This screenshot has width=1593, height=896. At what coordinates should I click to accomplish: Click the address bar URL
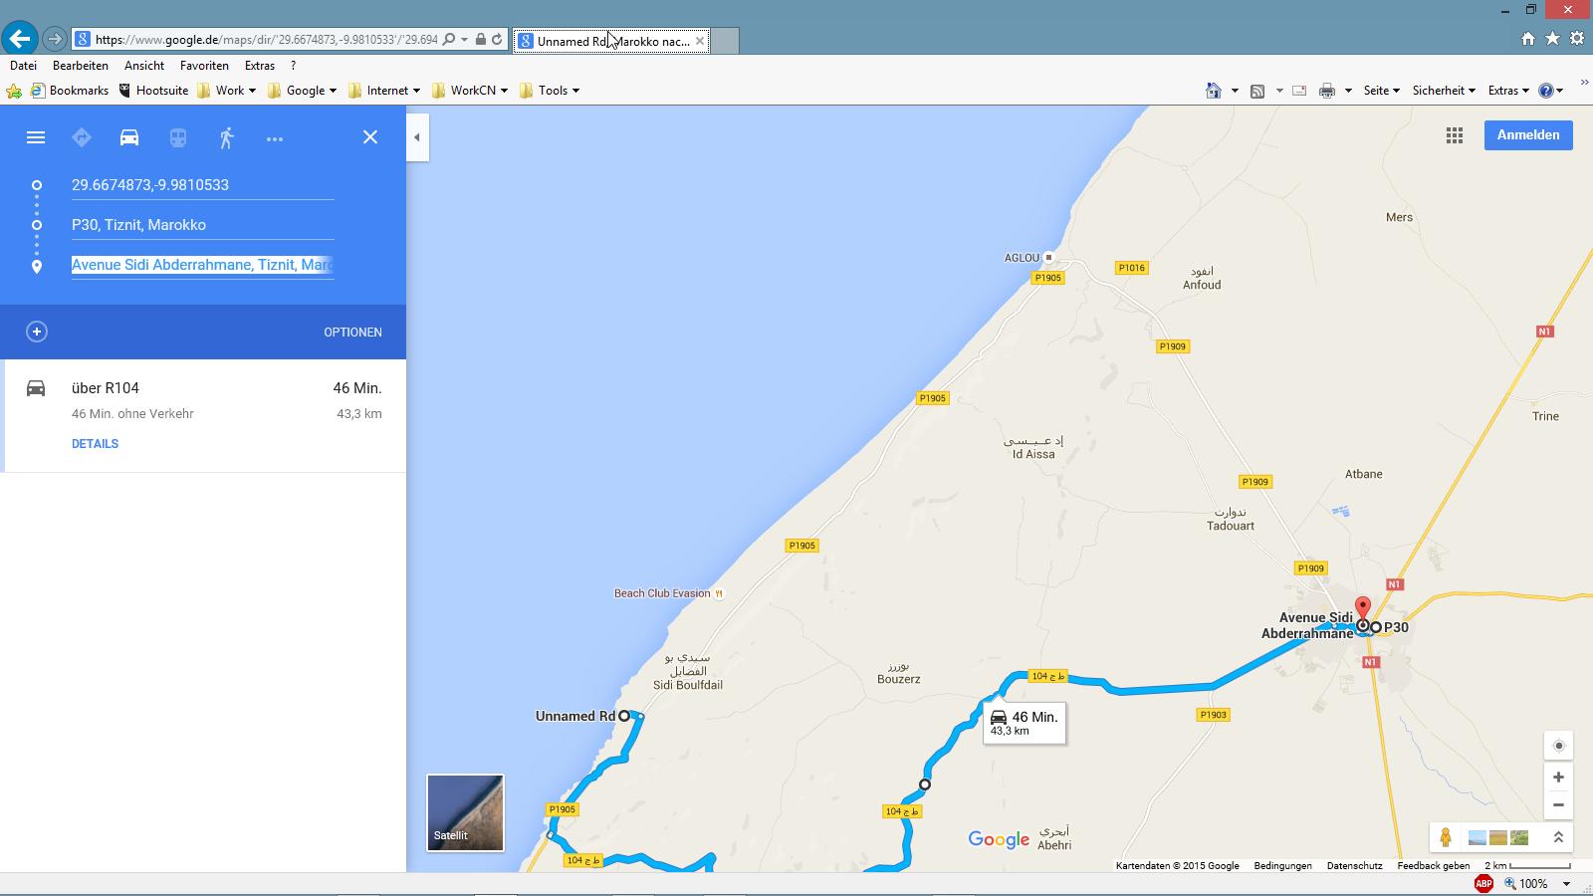pos(266,40)
